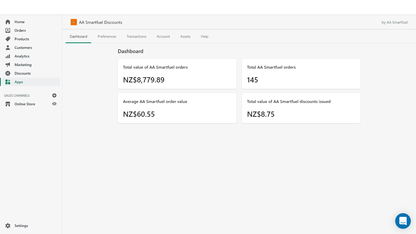Open the Transactions tab
Screen dimensions: 416x234
pyautogui.click(x=136, y=36)
